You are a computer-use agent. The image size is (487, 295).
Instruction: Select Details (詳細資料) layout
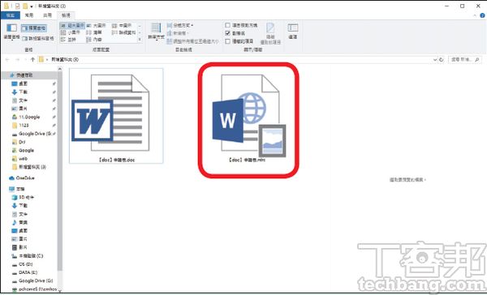[123, 32]
